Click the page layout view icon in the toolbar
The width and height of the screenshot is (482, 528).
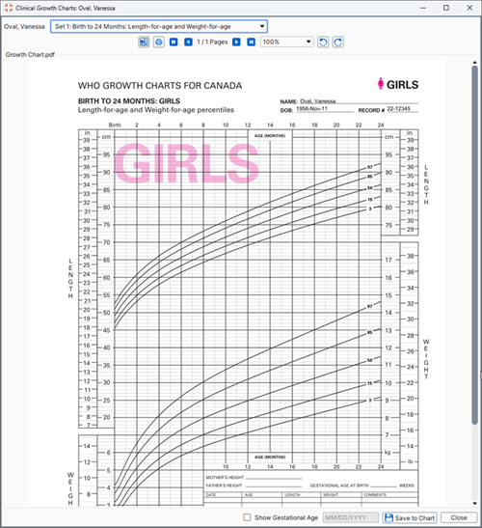(x=144, y=42)
